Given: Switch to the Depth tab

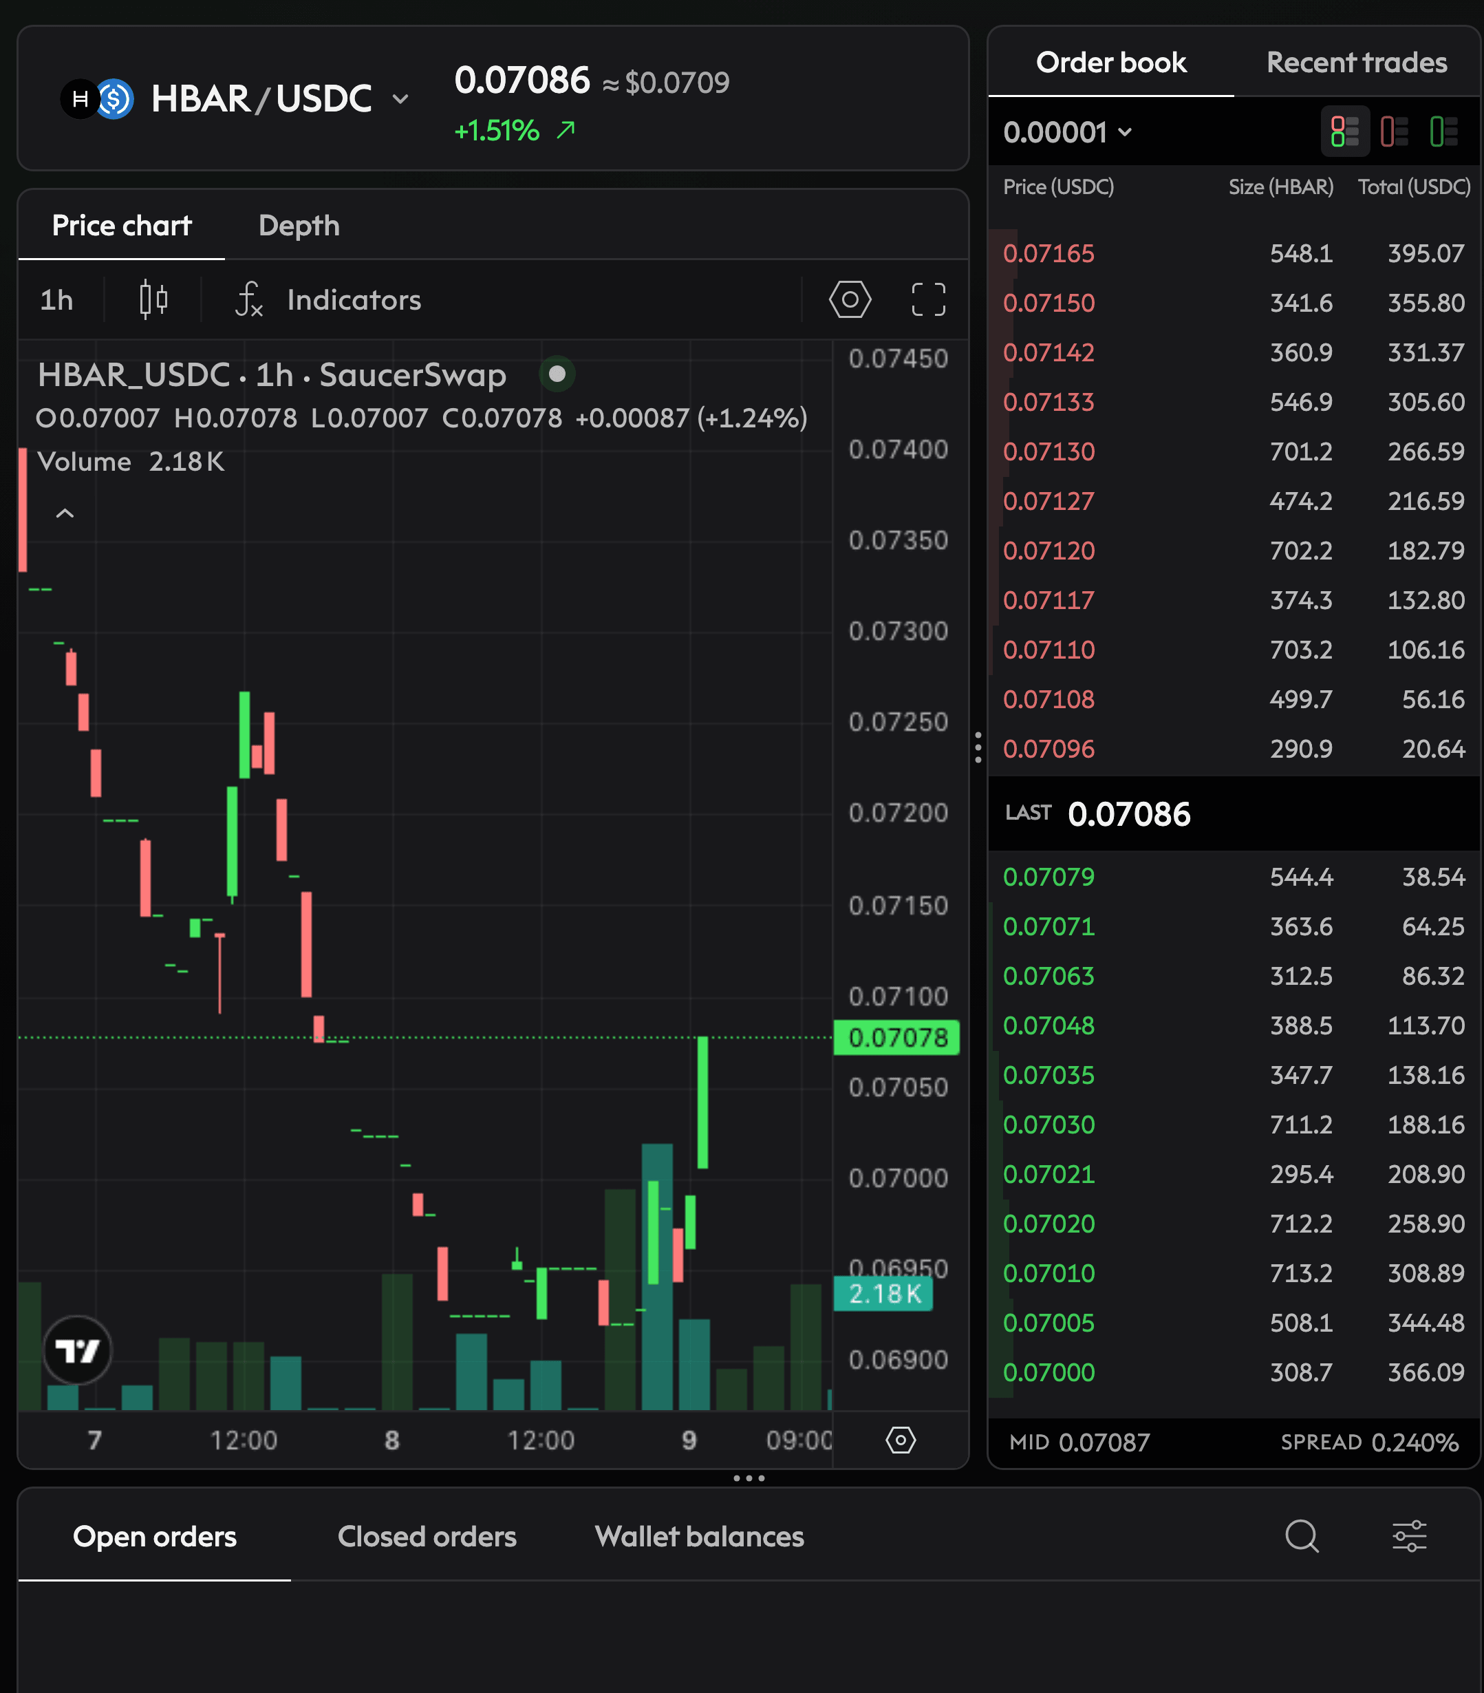Looking at the screenshot, I should [299, 225].
